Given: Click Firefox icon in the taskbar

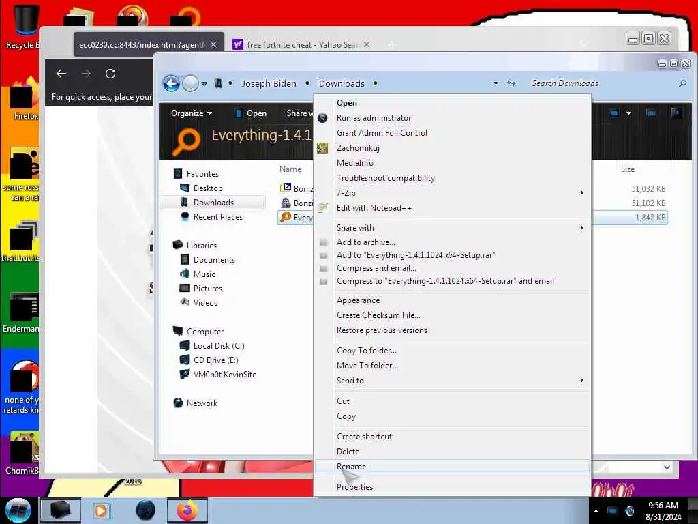Looking at the screenshot, I should pos(187,510).
